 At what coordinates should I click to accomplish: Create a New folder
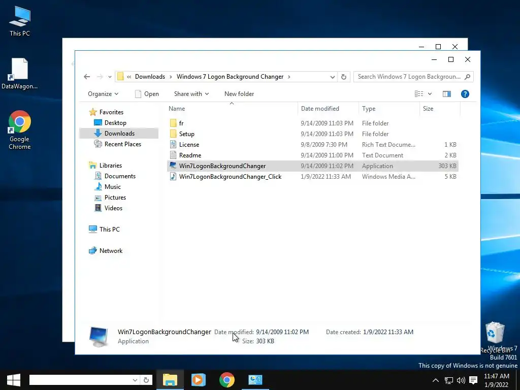pyautogui.click(x=239, y=94)
